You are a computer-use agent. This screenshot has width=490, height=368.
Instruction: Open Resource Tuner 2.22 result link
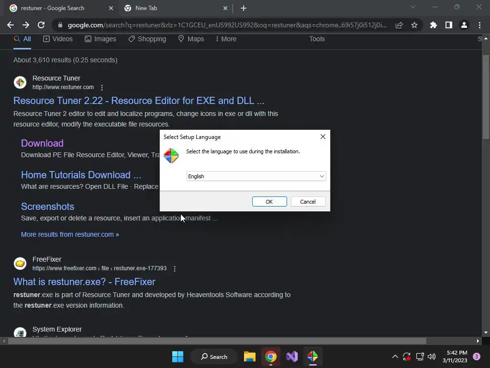pos(139,101)
